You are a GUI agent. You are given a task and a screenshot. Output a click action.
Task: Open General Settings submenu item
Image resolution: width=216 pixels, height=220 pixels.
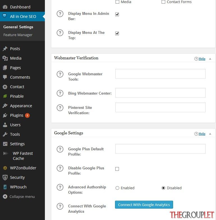(18, 27)
